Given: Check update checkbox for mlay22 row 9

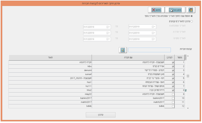Looking at the screenshot, I should [173, 94].
